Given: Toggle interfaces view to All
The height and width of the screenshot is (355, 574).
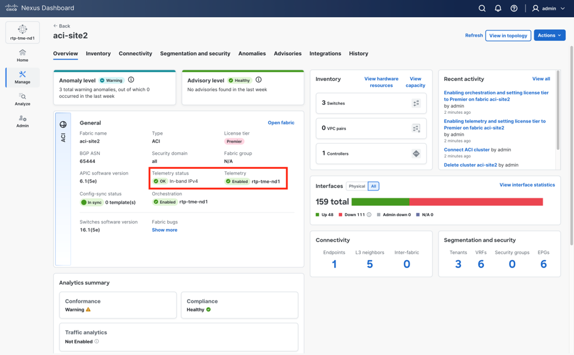Looking at the screenshot, I should [373, 186].
